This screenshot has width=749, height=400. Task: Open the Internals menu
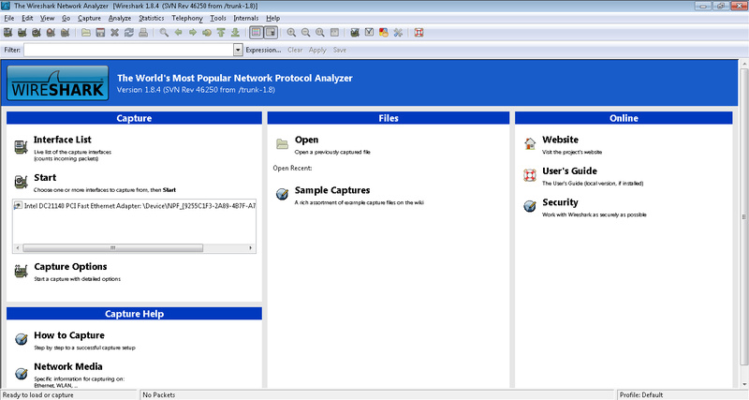246,18
